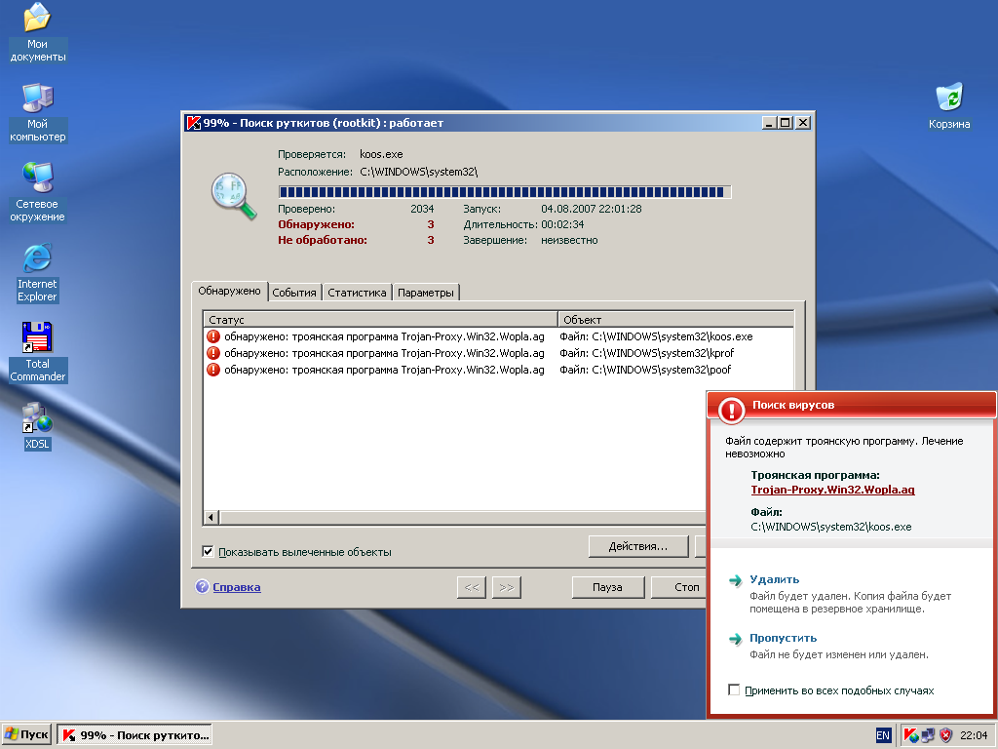The height and width of the screenshot is (749, 998).
Task: Click the back << navigation button
Action: click(472, 587)
